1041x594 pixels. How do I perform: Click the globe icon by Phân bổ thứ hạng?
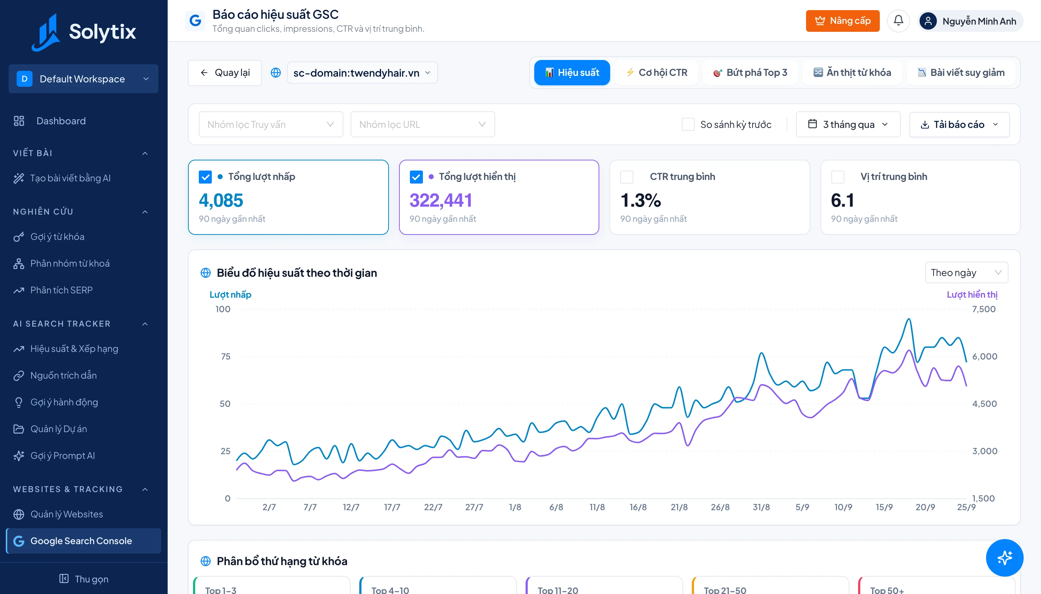click(x=206, y=561)
